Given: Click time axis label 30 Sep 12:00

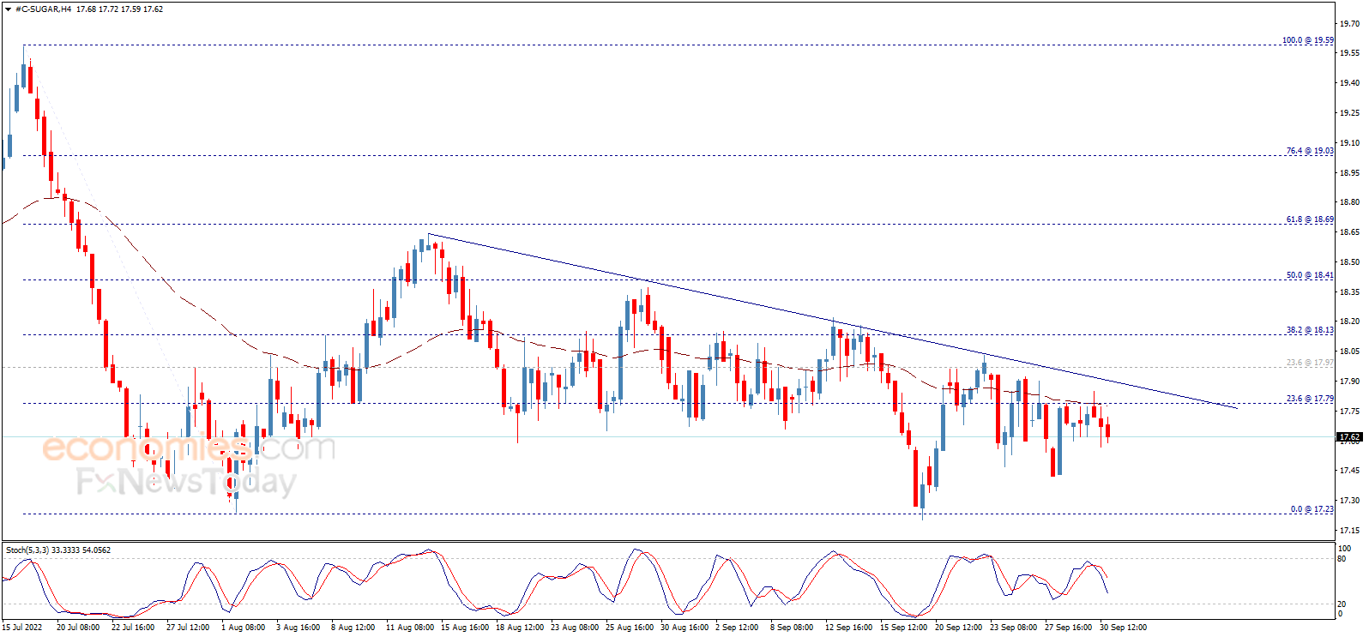Looking at the screenshot, I should 1124,628.
